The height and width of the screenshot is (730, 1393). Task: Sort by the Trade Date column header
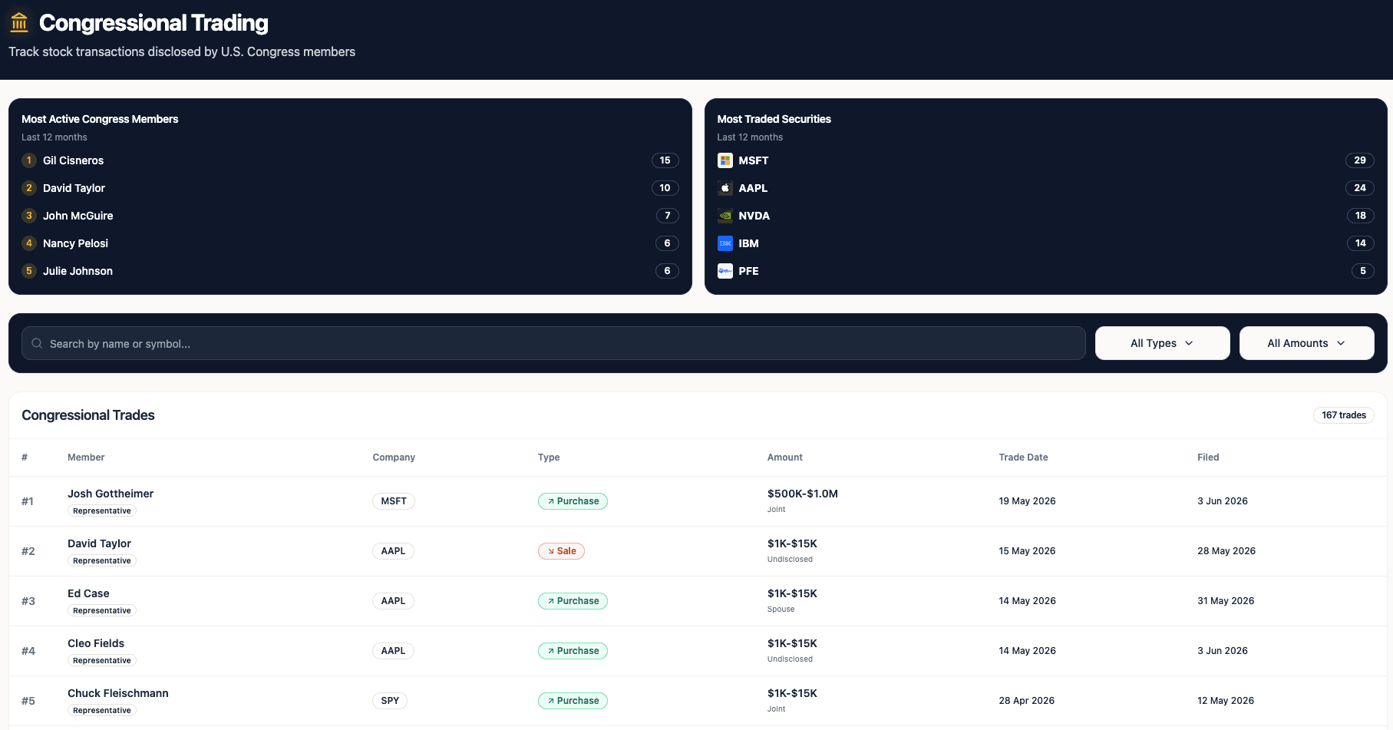1023,457
